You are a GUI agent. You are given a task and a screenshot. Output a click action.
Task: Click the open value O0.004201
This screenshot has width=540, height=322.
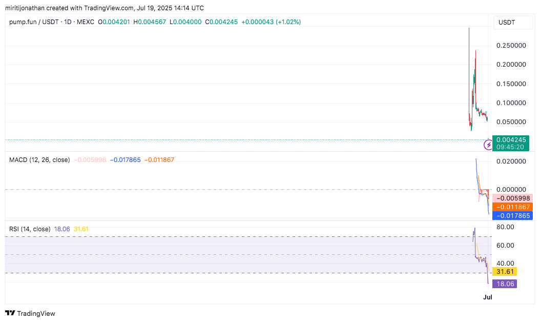click(114, 22)
